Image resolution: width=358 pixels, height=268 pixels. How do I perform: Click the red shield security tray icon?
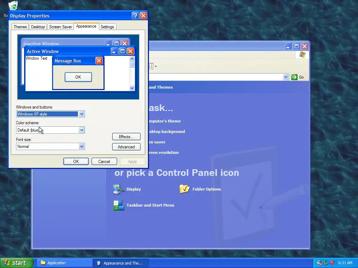tap(332, 263)
